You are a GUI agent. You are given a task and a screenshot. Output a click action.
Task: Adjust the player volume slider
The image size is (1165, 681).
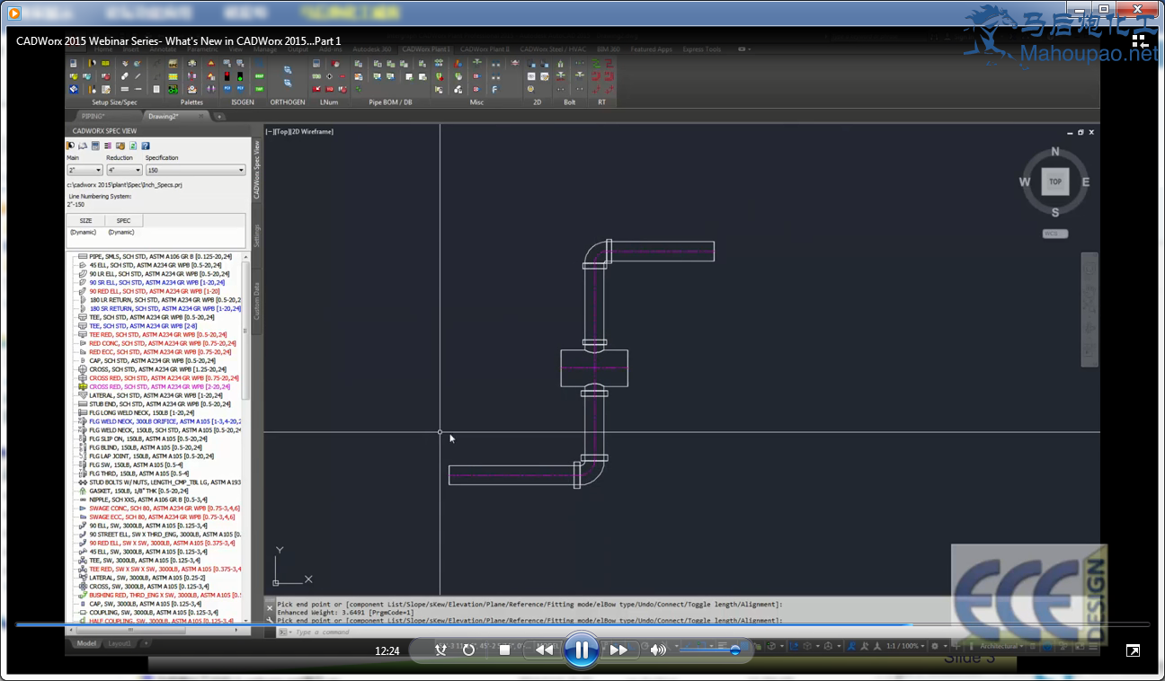710,650
